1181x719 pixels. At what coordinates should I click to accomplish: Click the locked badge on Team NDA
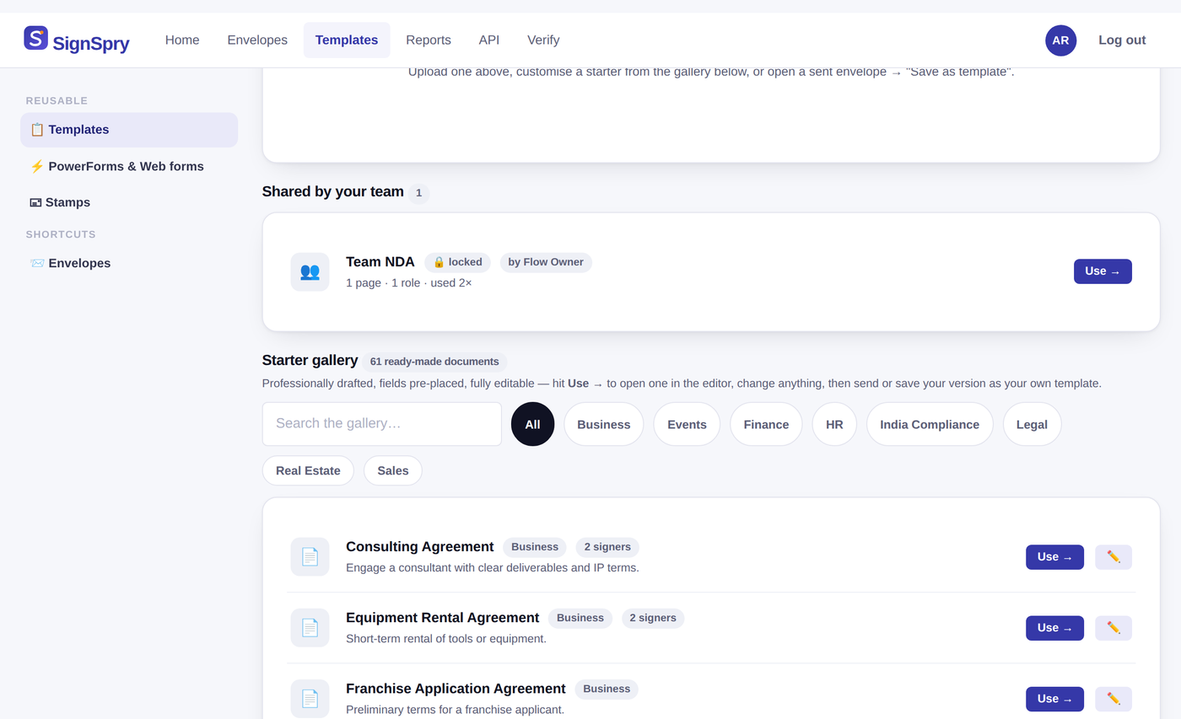pyautogui.click(x=457, y=262)
